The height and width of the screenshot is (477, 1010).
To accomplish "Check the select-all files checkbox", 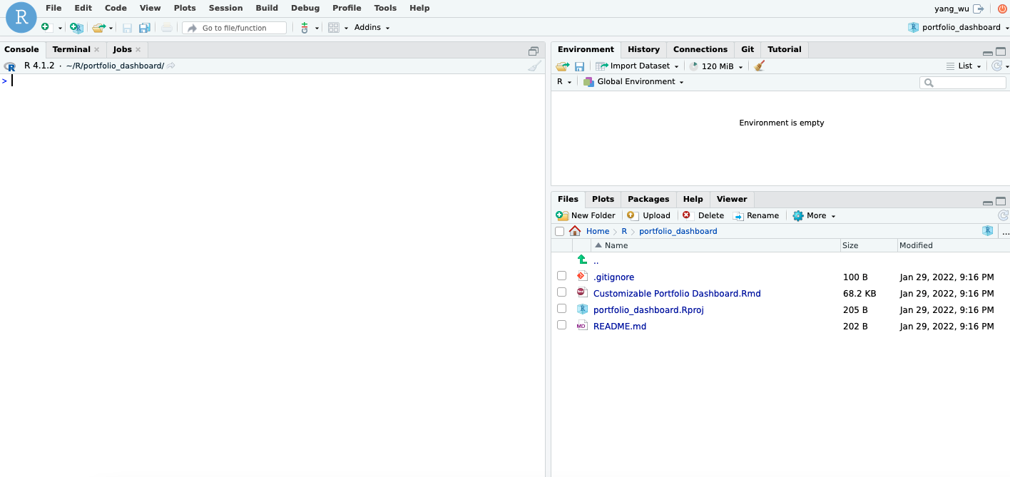I will (559, 232).
